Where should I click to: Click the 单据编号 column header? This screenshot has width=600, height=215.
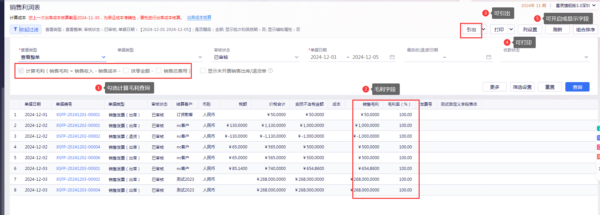click(x=78, y=104)
